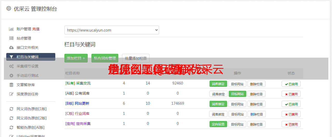Click 删除栏目 for 网站更新 row
Viewport: 332px width, 137px height.
click(x=256, y=104)
